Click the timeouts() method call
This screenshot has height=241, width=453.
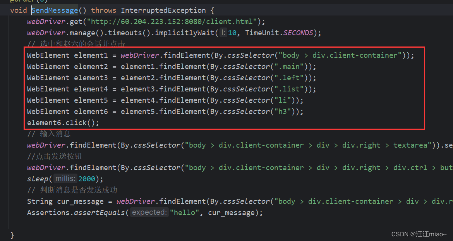[x=129, y=33]
